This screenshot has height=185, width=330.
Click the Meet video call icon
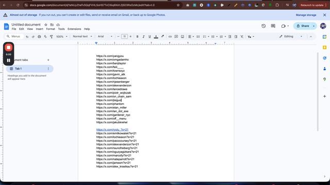click(x=283, y=26)
